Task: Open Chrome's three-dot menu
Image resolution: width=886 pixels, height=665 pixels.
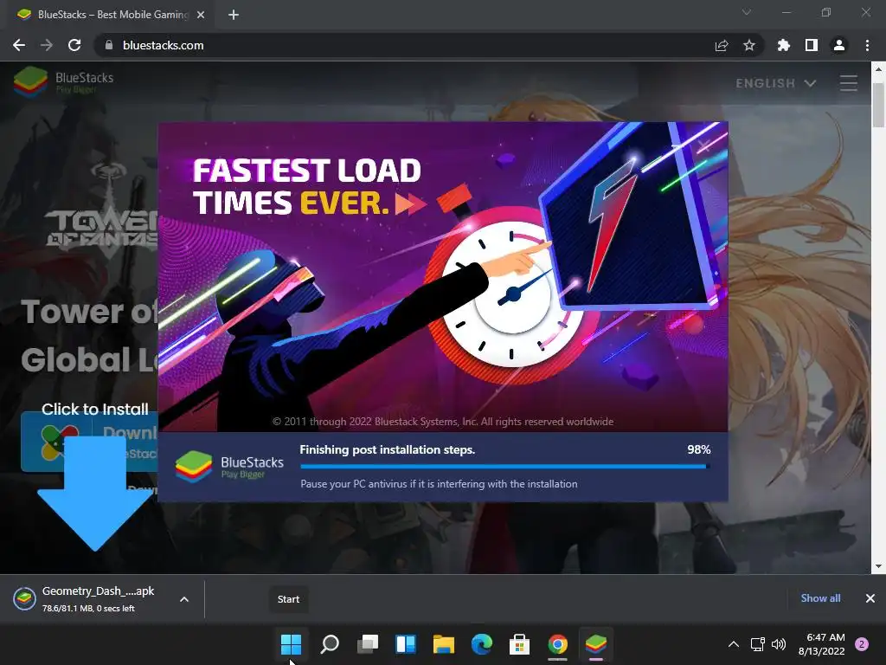Action: 867,45
